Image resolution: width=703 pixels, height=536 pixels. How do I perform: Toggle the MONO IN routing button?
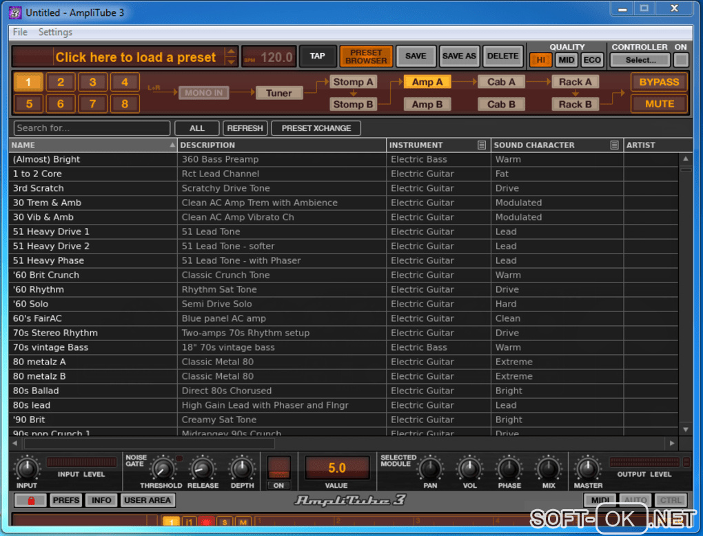203,93
